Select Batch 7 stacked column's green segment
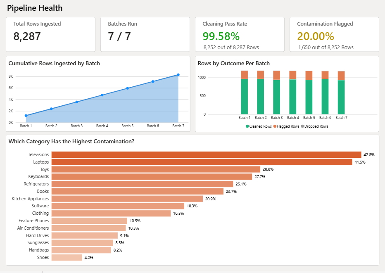Image resolution: width=385 pixels, height=273 pixels. coord(341,97)
